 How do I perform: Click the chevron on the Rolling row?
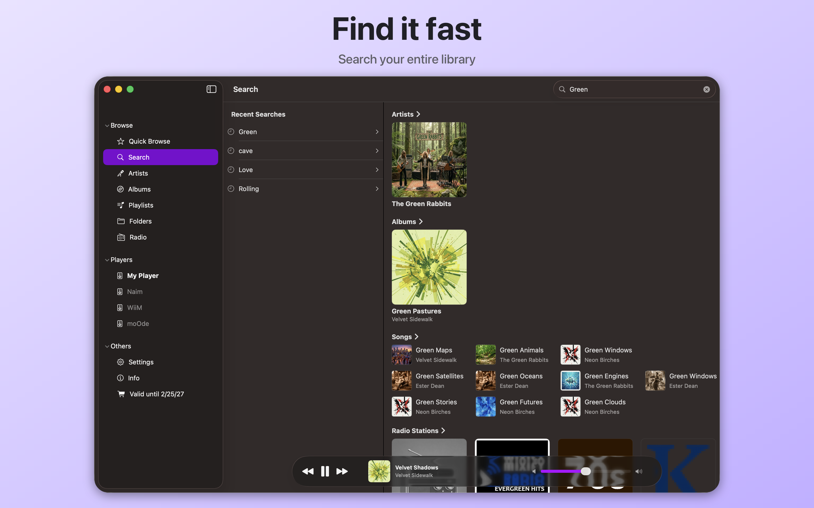pos(377,189)
